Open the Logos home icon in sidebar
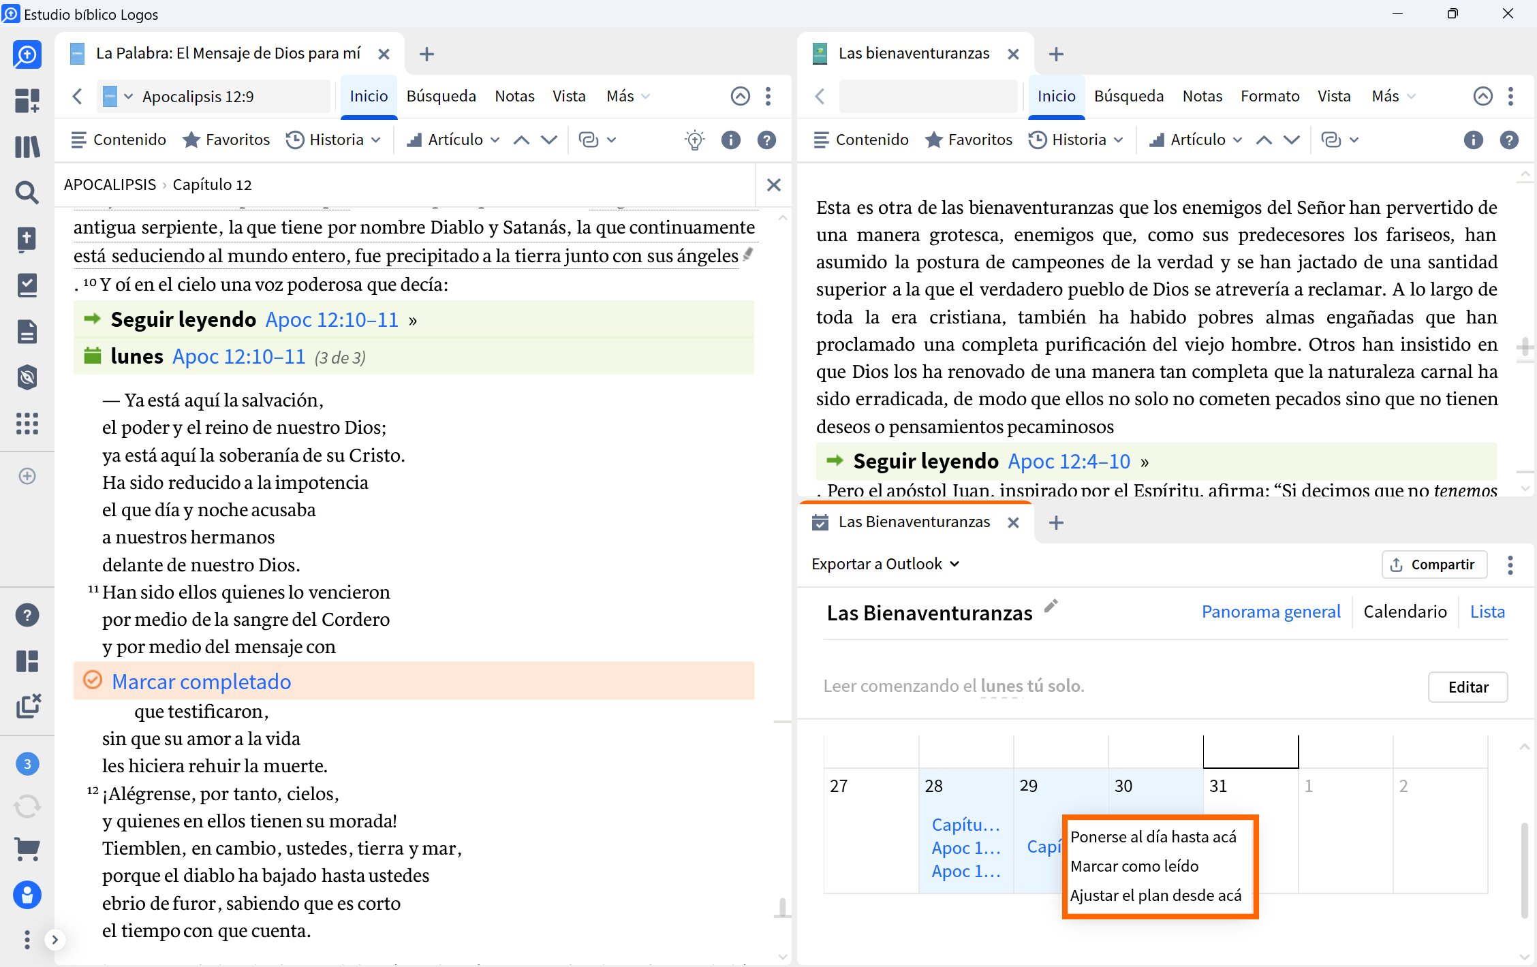 click(x=27, y=54)
